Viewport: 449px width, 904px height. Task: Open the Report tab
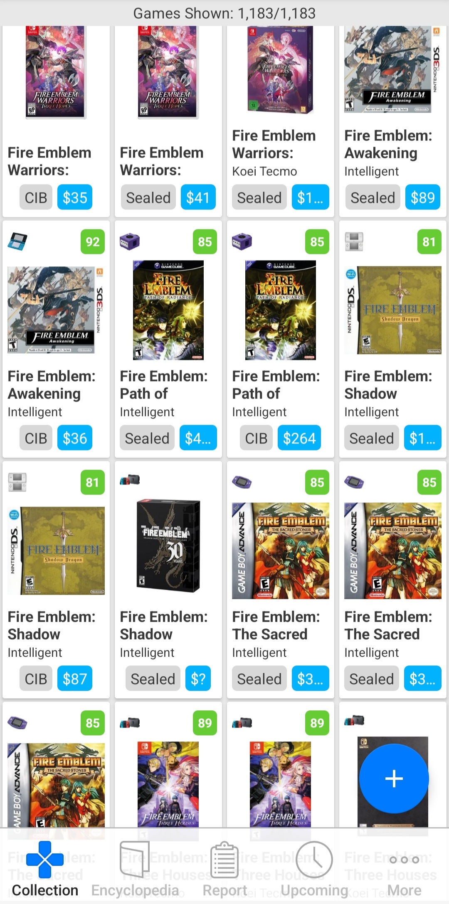[x=224, y=869]
